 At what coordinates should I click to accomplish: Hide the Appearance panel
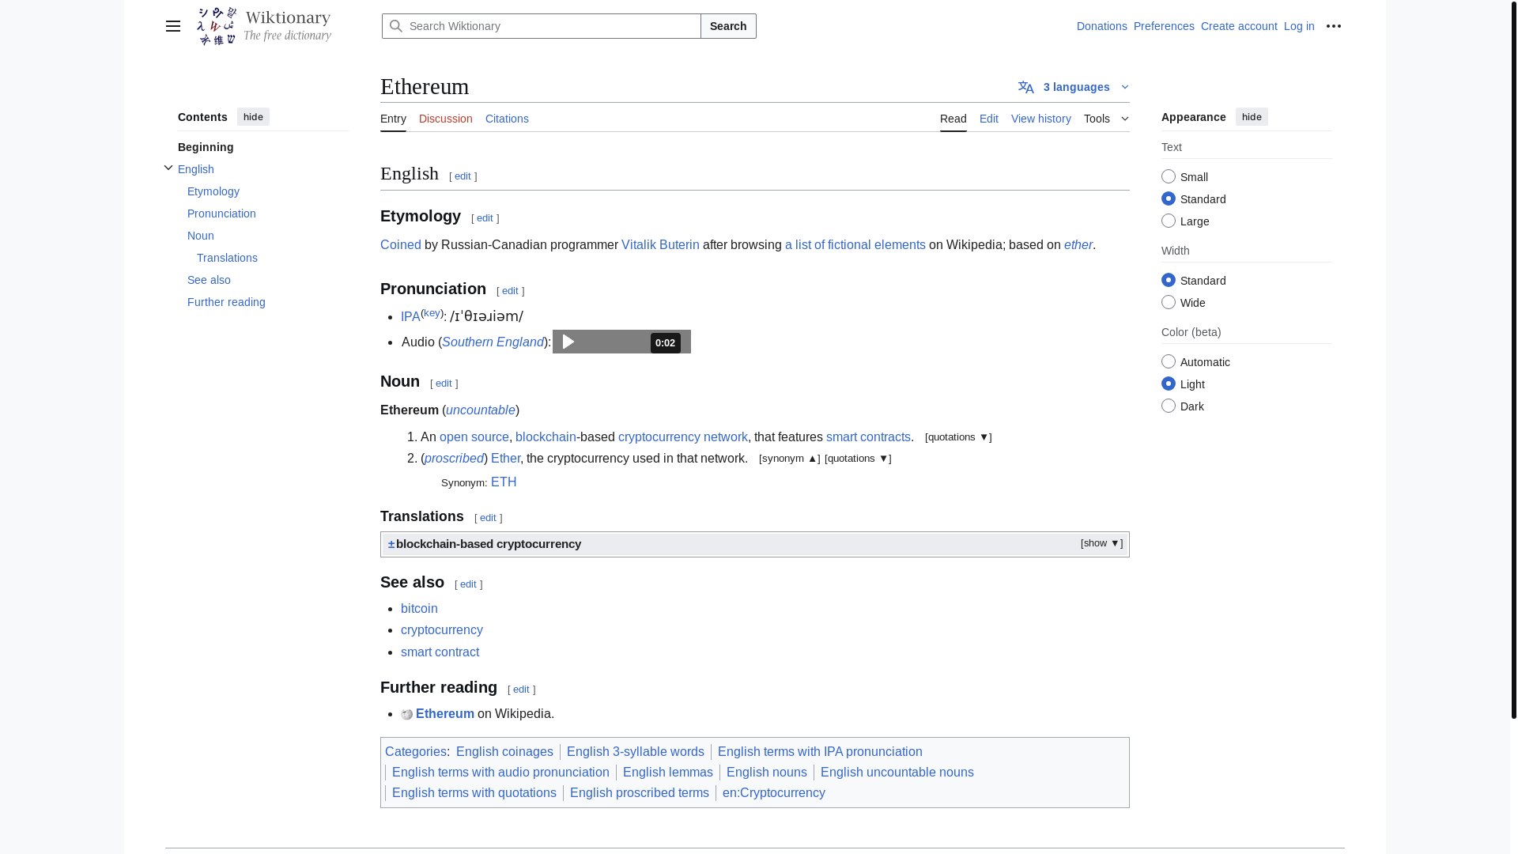[x=1252, y=117]
